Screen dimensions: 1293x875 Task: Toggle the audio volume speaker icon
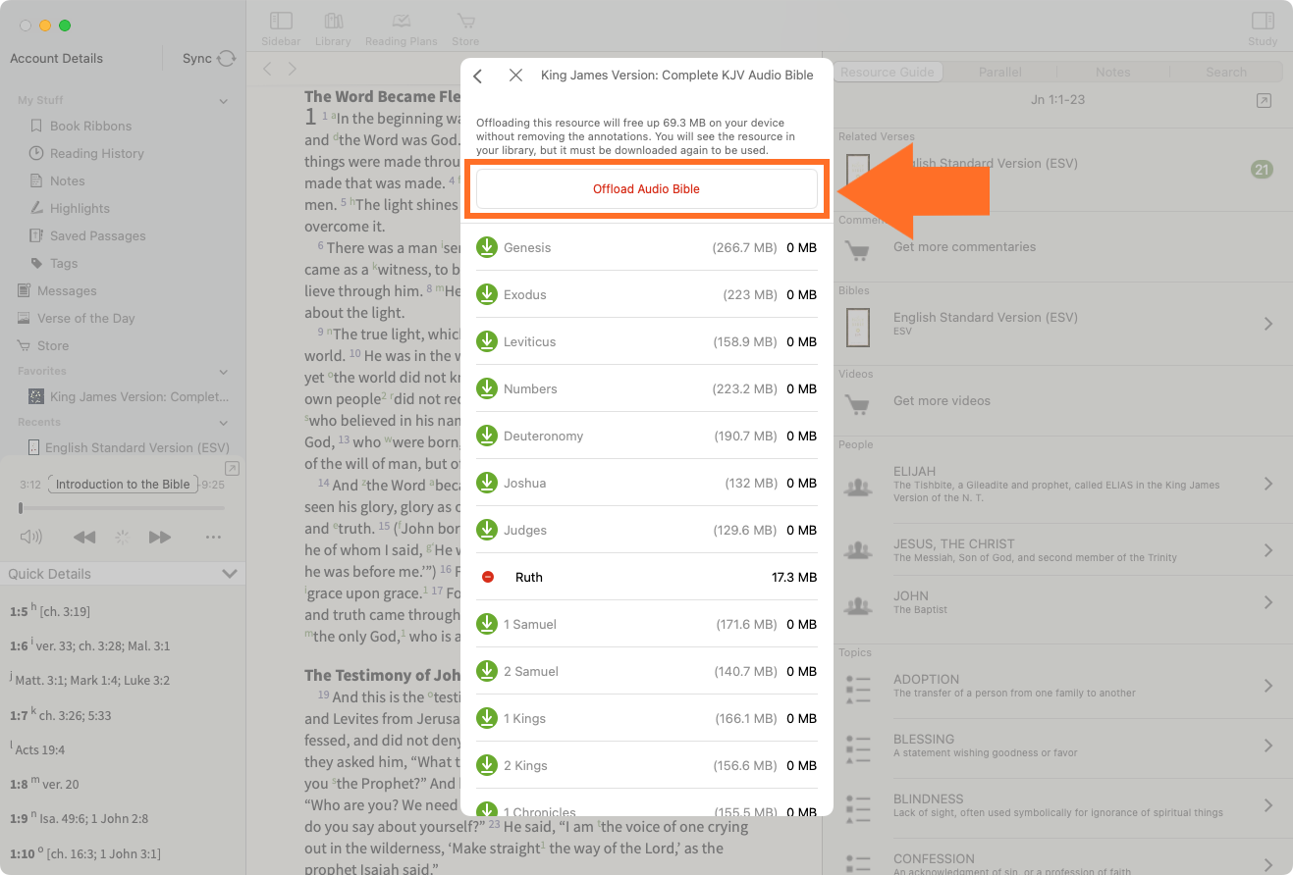tap(31, 537)
